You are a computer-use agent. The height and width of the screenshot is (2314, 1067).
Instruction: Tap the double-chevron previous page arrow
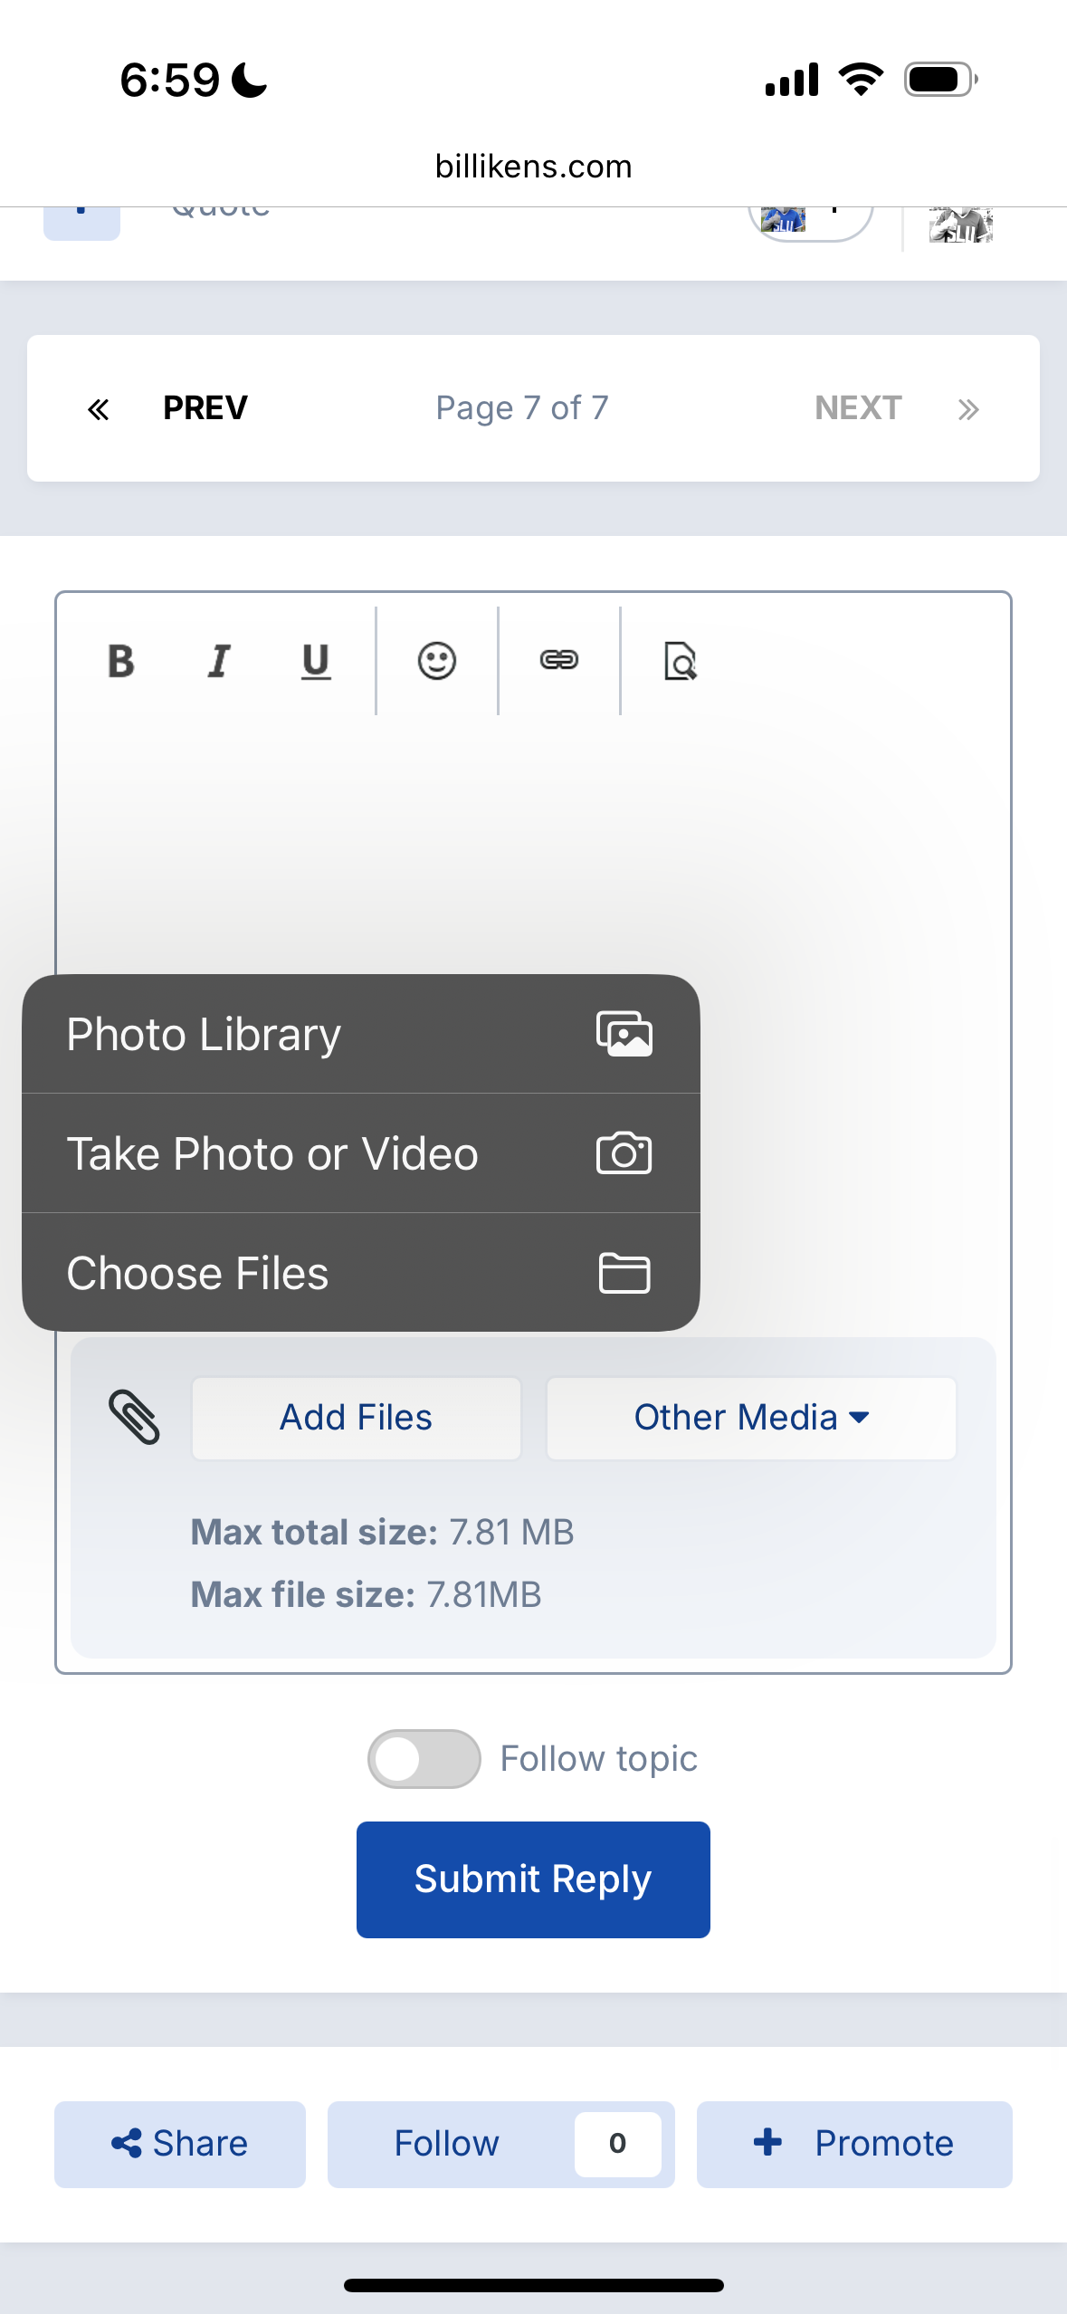tap(98, 409)
